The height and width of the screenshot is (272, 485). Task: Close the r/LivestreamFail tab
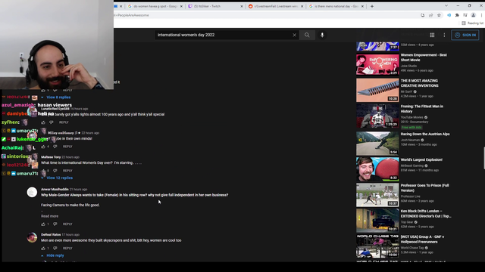tap(302, 6)
